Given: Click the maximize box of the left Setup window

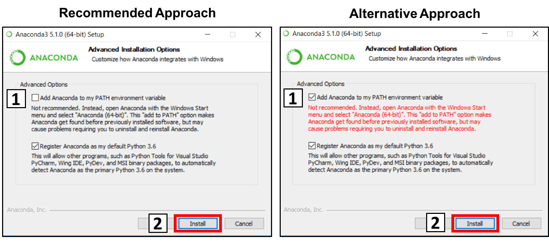Looking at the screenshot, I should [233, 34].
